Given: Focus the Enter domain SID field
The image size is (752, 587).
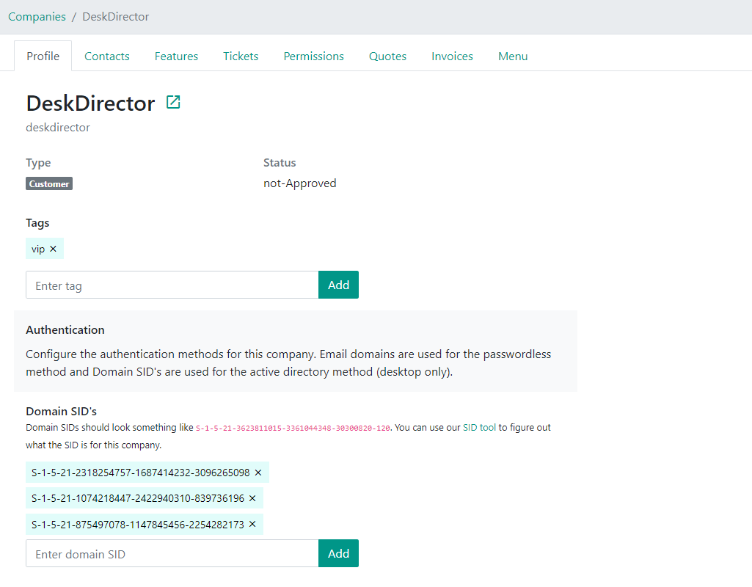Looking at the screenshot, I should click(172, 553).
